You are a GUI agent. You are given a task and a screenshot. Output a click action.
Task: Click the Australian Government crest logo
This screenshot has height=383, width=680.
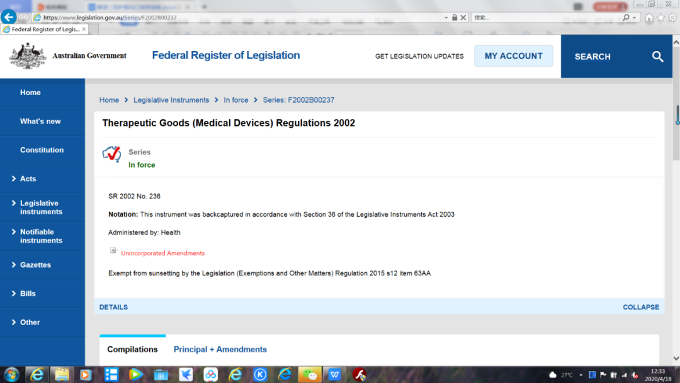click(27, 56)
